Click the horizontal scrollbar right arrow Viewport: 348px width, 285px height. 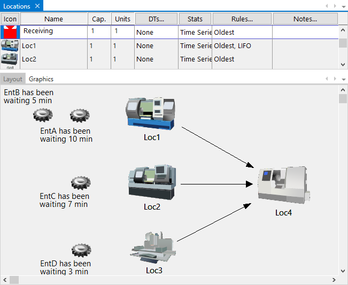coord(335,280)
